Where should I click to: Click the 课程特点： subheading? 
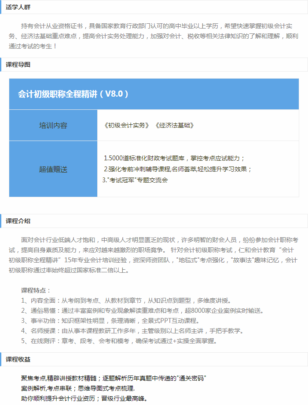(x=36, y=290)
